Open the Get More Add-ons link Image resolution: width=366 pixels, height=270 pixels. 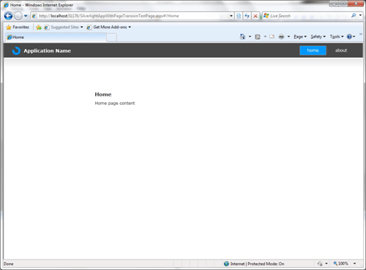pyautogui.click(x=109, y=27)
